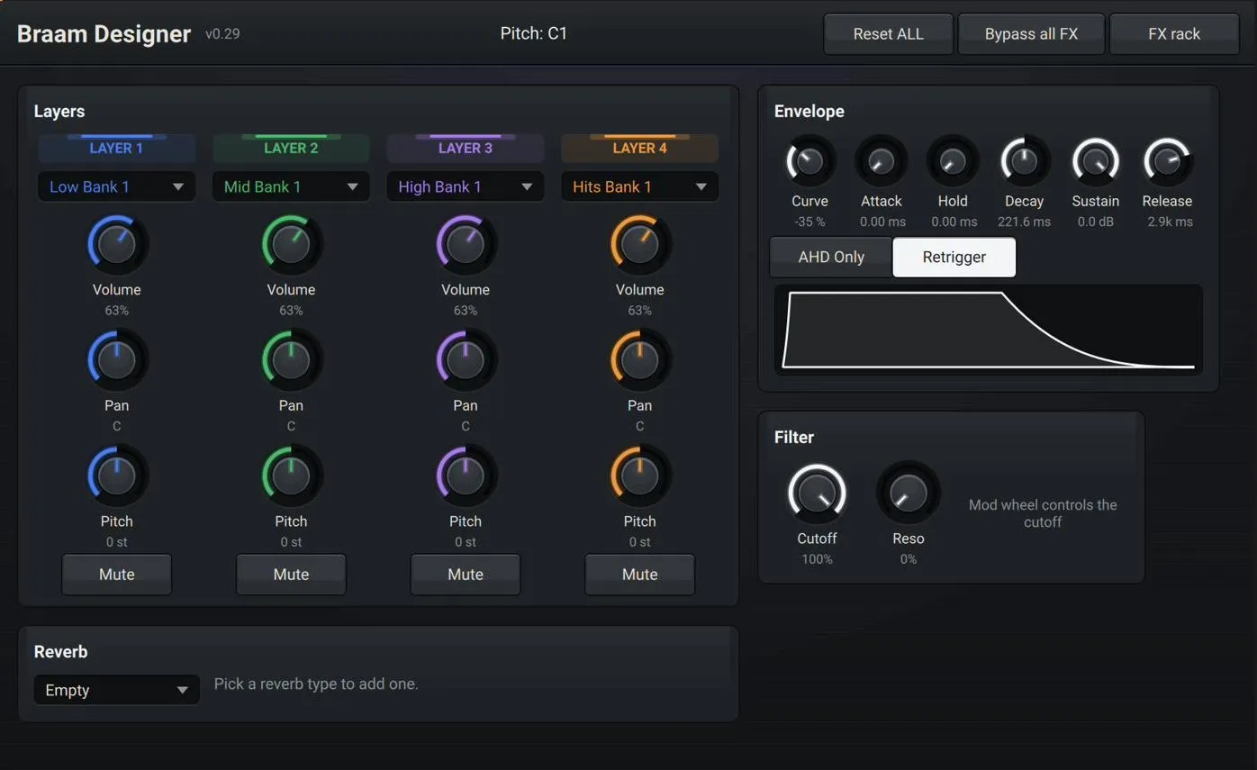Click the Hold value 0.00 ms

[954, 222]
